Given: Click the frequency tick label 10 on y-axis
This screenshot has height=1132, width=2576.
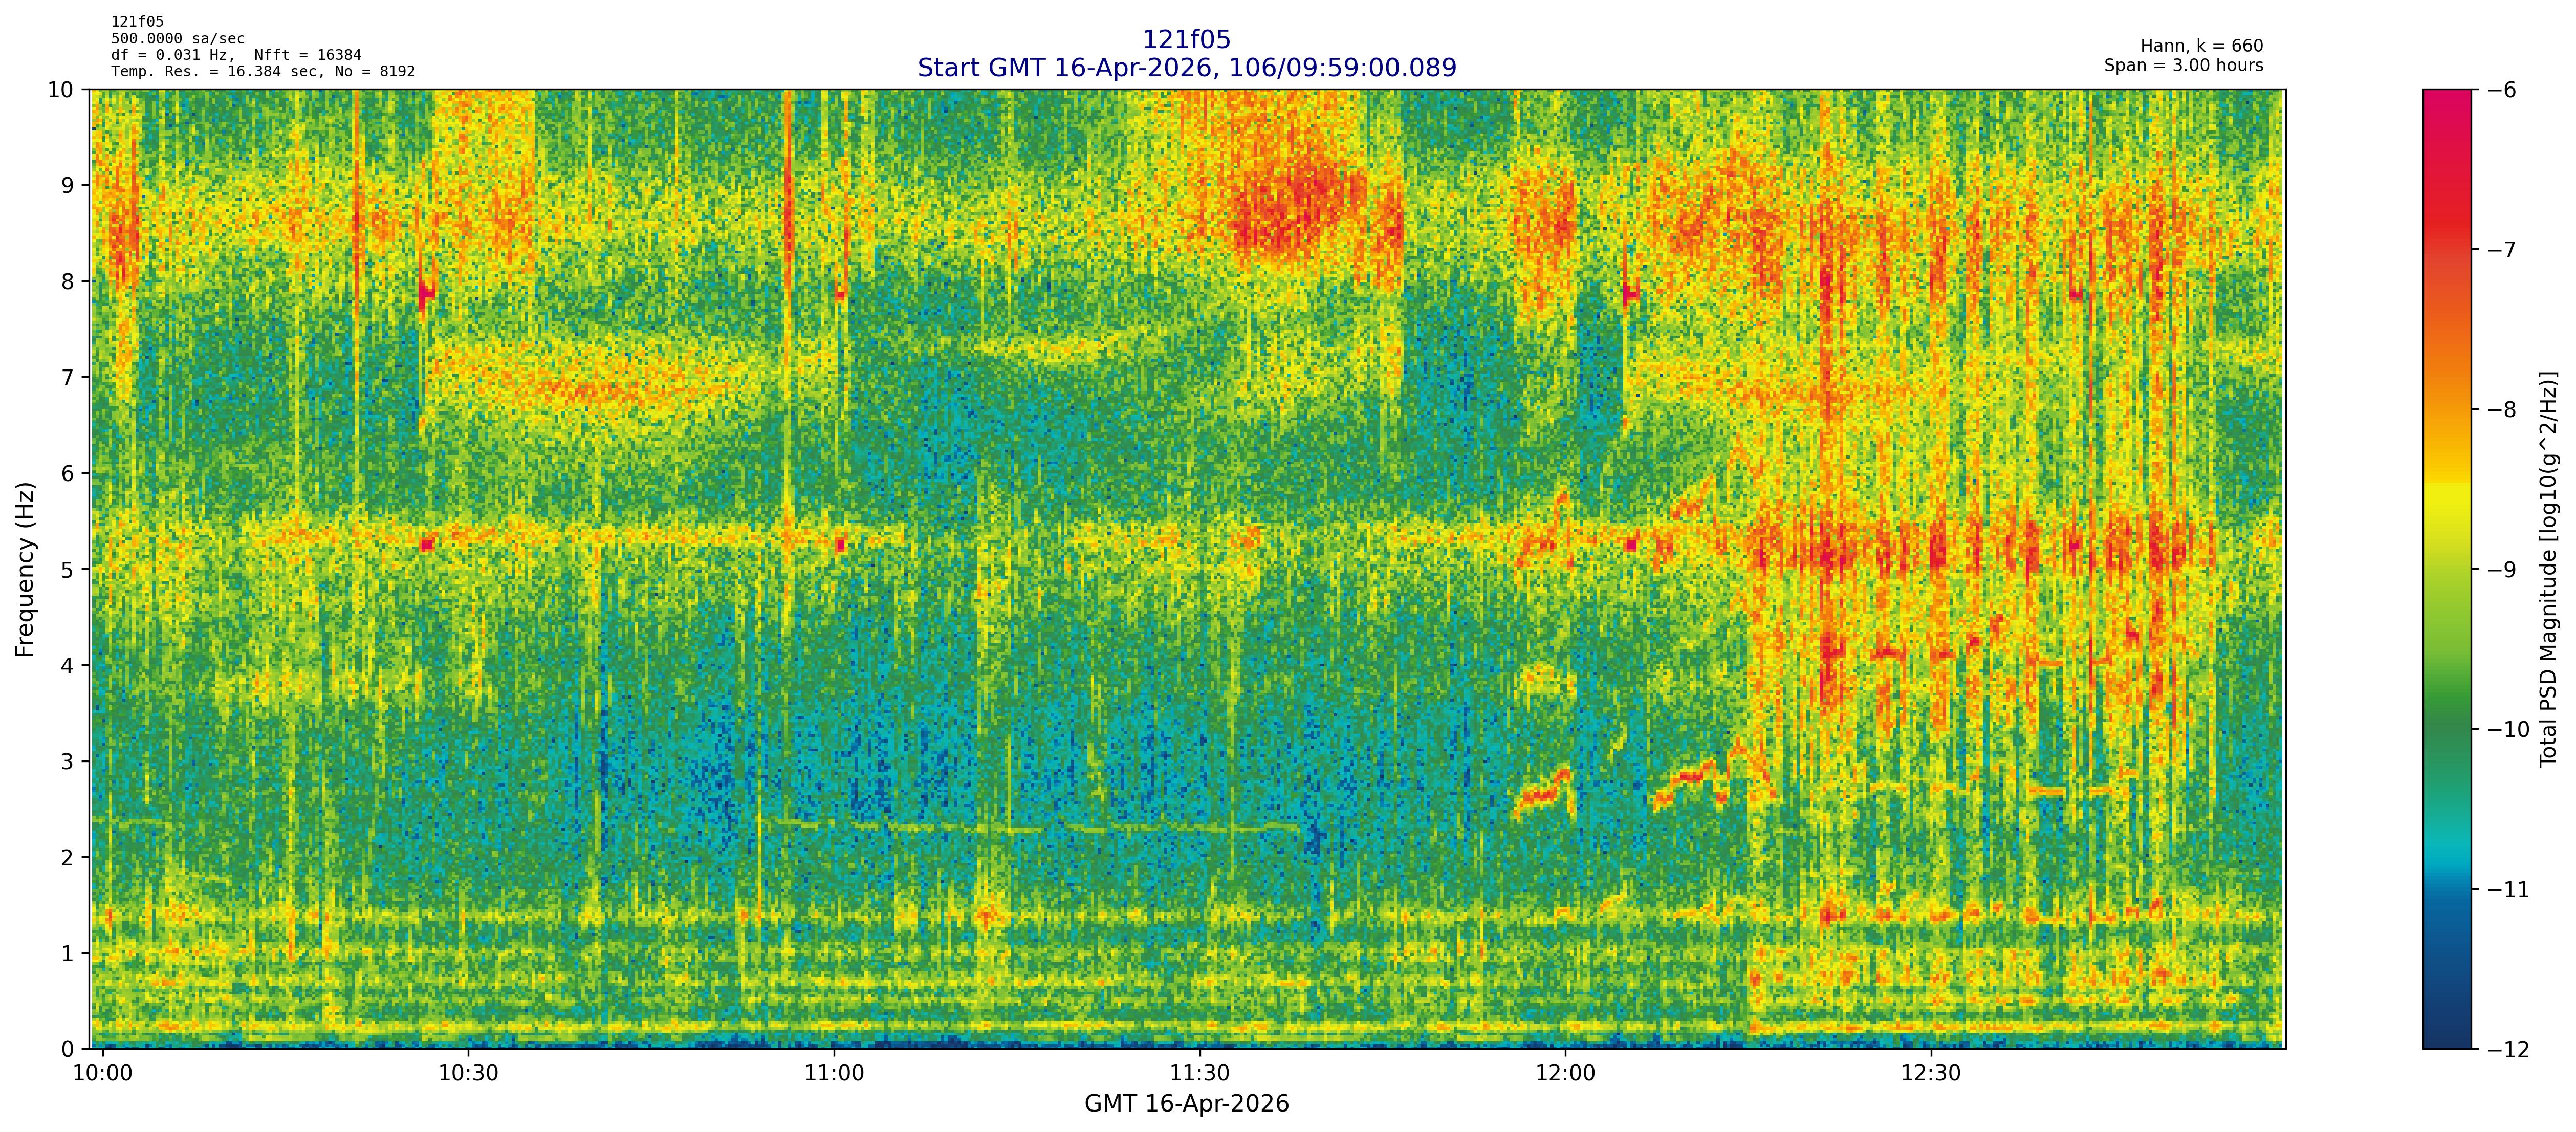Looking at the screenshot, I should click(x=61, y=90).
